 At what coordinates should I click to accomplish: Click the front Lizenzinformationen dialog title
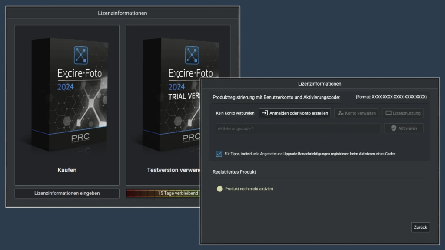319,84
